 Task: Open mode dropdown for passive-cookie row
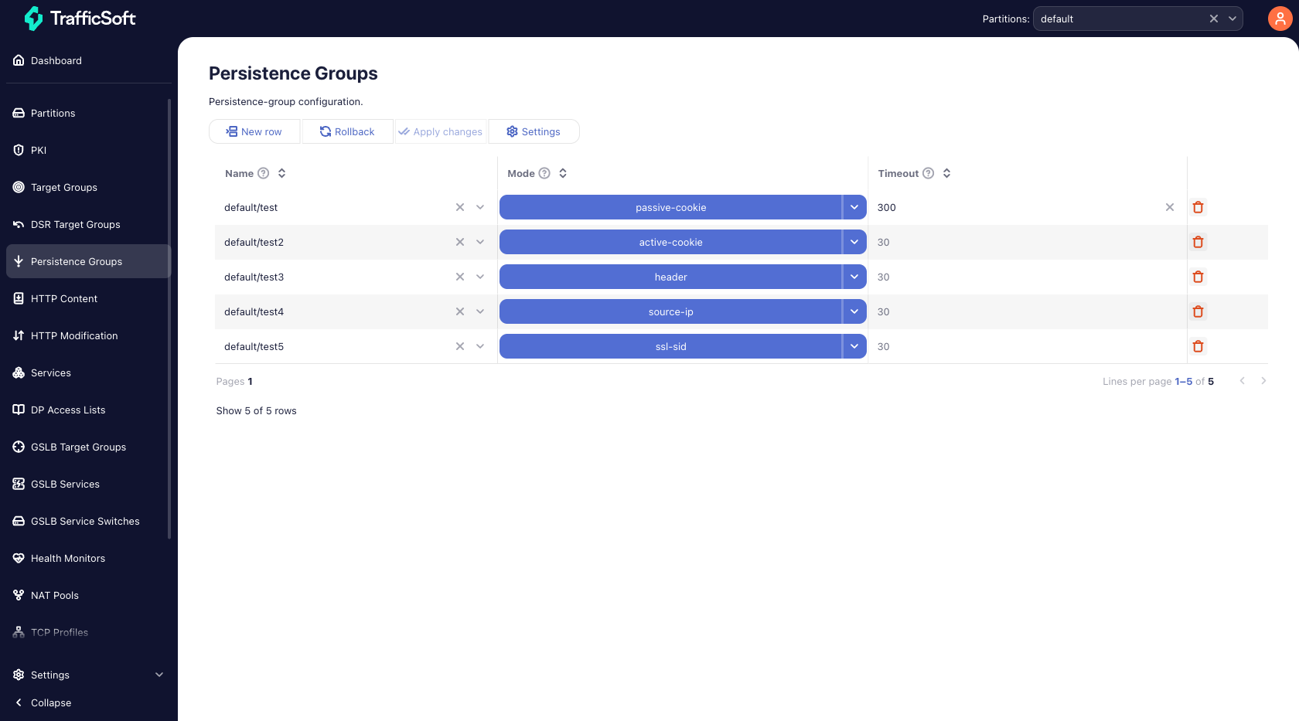(854, 207)
